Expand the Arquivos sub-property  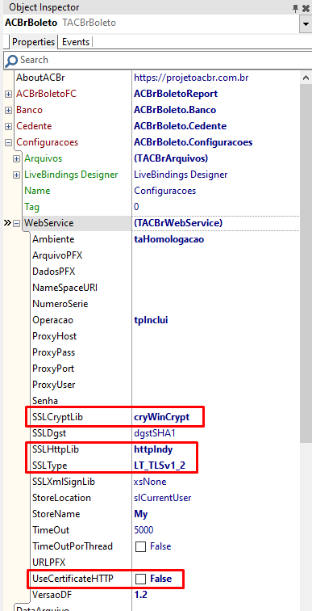click(x=16, y=159)
